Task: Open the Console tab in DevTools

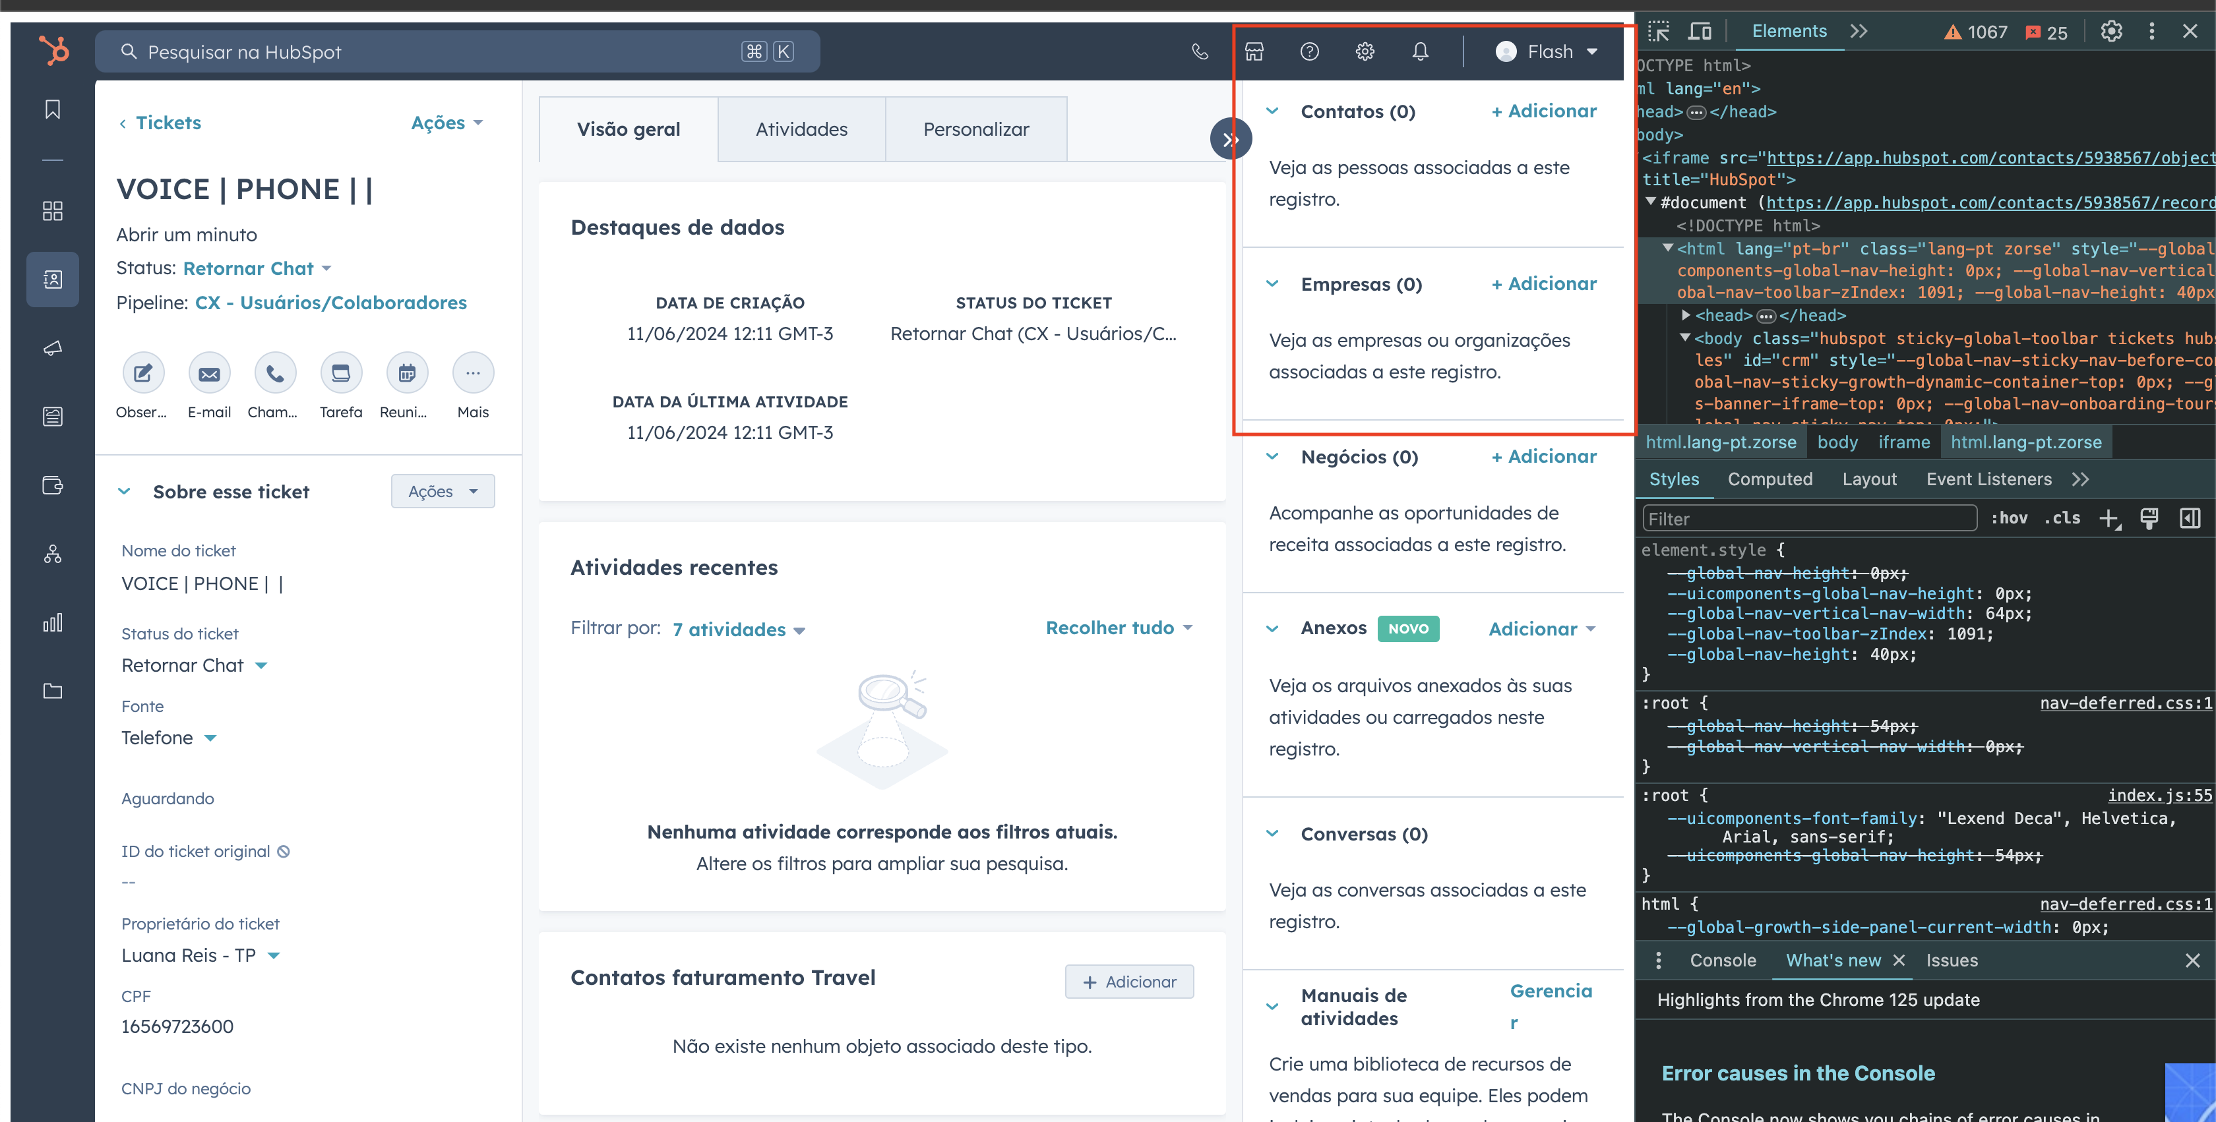Action: tap(1722, 960)
